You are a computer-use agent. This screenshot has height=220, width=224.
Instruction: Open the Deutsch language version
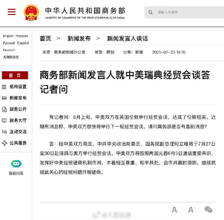pos(9,50)
